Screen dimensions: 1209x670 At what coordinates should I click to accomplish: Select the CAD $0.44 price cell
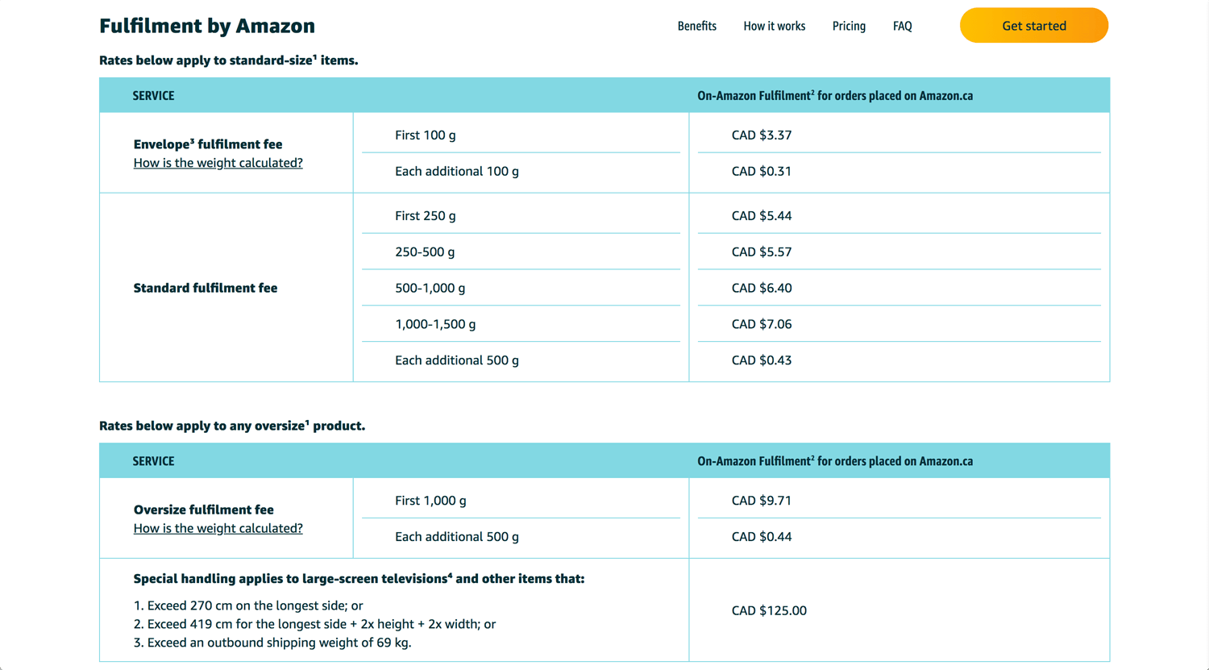tap(762, 537)
